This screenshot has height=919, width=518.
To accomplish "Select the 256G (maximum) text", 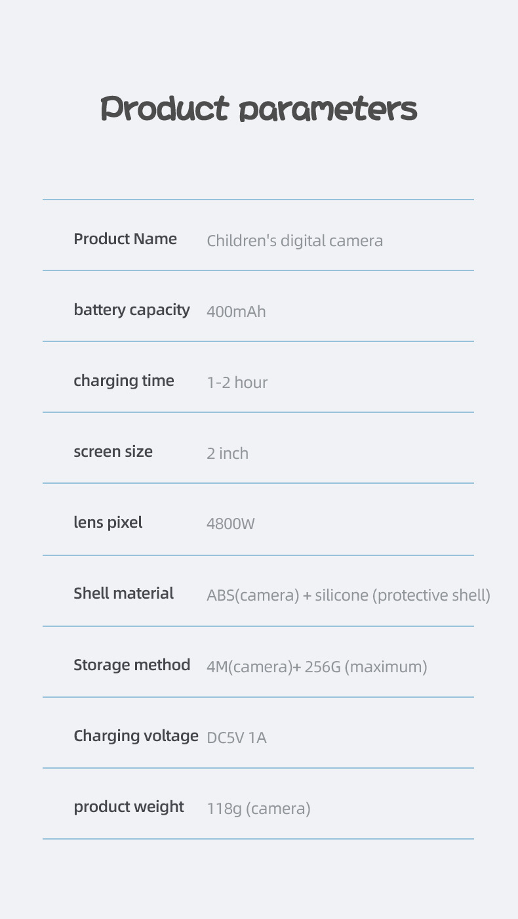I will [x=366, y=667].
